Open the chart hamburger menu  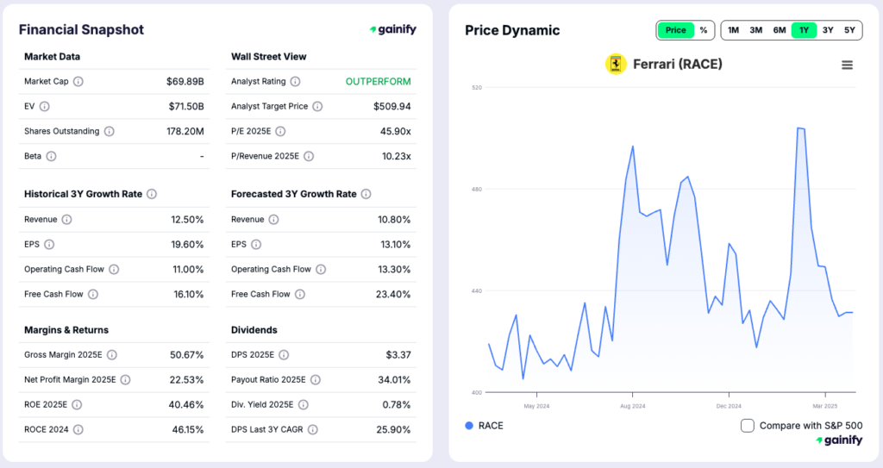tap(847, 66)
